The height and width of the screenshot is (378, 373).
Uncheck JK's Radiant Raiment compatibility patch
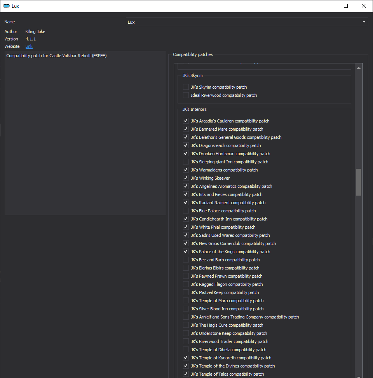[x=186, y=203]
